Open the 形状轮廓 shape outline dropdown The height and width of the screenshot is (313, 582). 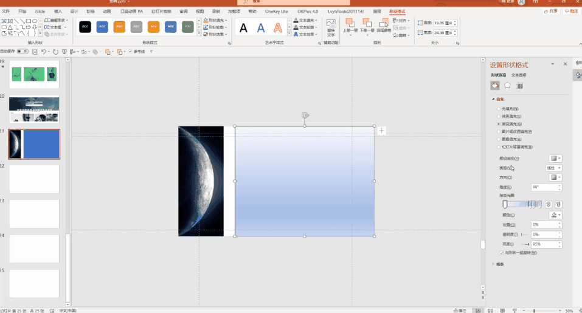[x=215, y=27]
